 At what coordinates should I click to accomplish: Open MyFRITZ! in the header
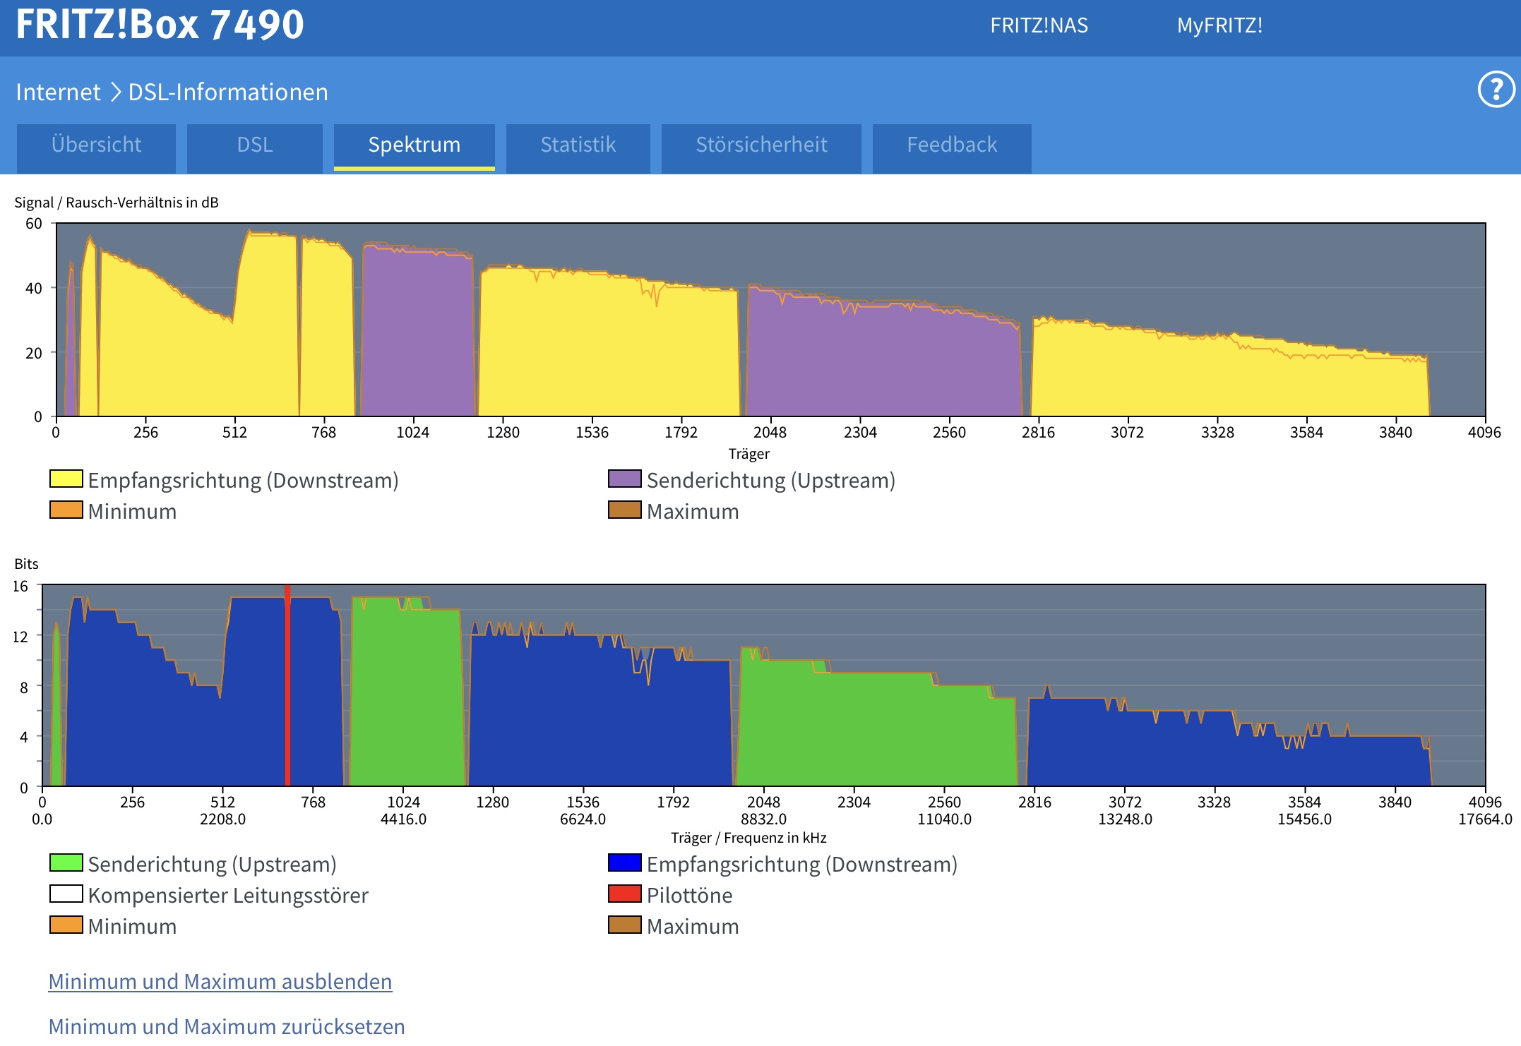point(1219,26)
